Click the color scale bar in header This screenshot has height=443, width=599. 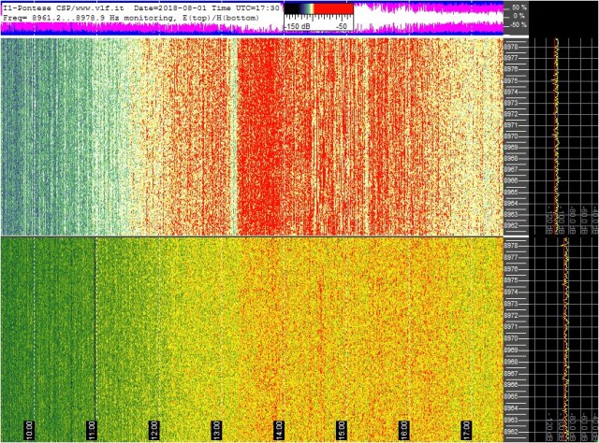(x=317, y=9)
